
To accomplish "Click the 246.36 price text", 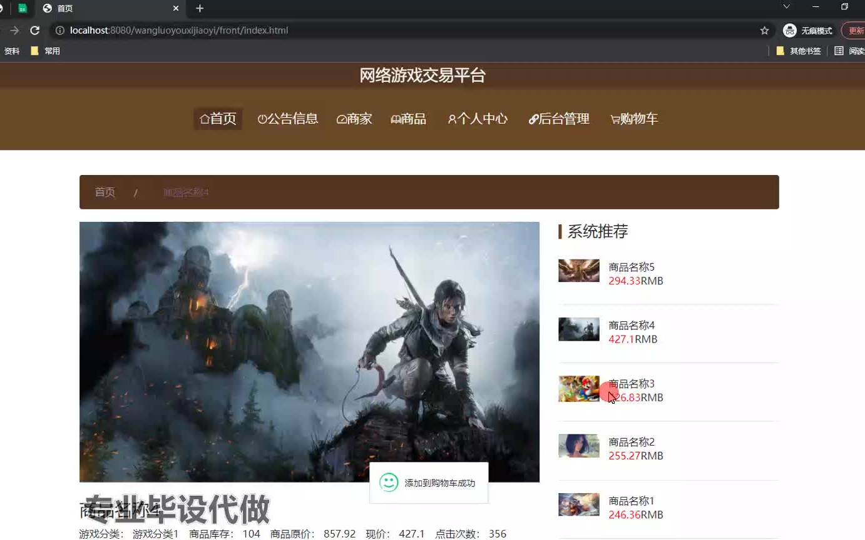I will 625,514.
